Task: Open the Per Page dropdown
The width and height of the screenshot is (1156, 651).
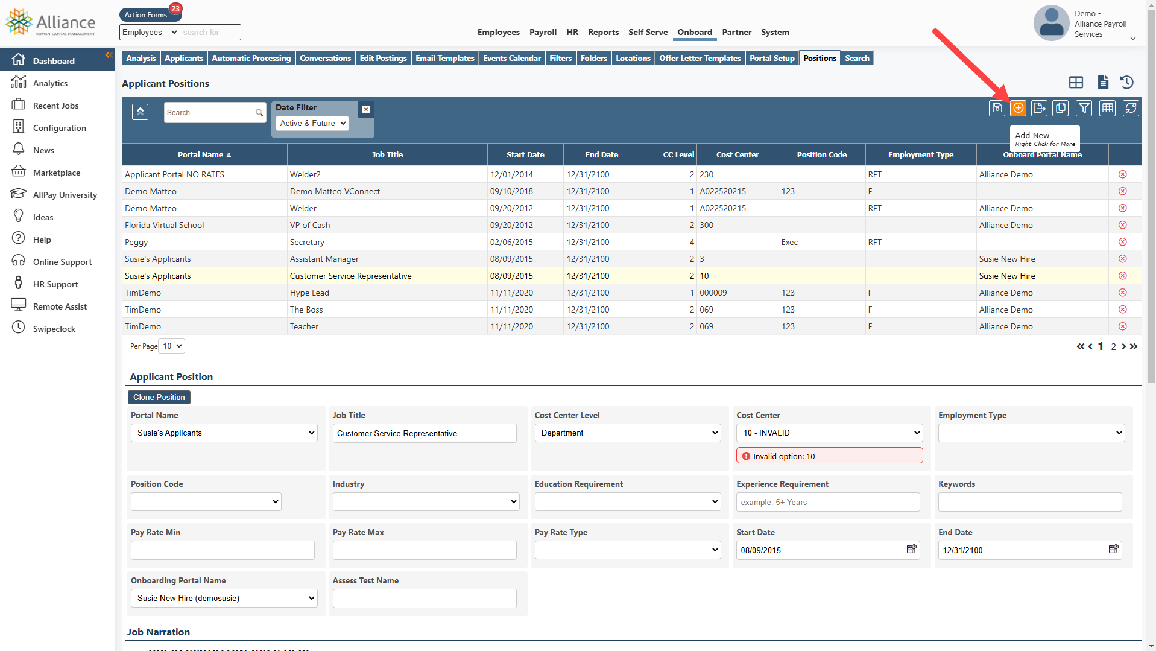Action: pyautogui.click(x=171, y=346)
